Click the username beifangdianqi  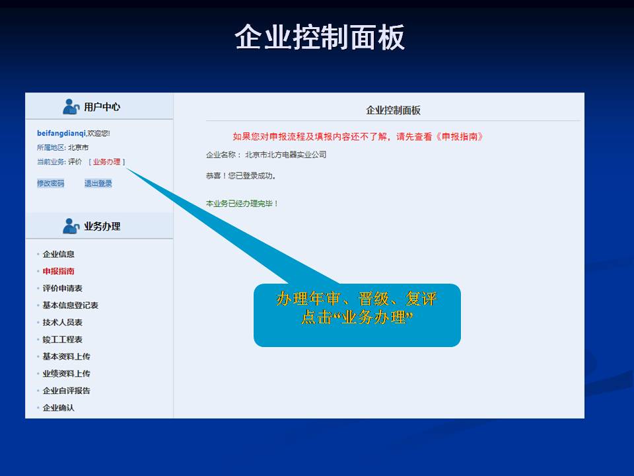click(61, 133)
